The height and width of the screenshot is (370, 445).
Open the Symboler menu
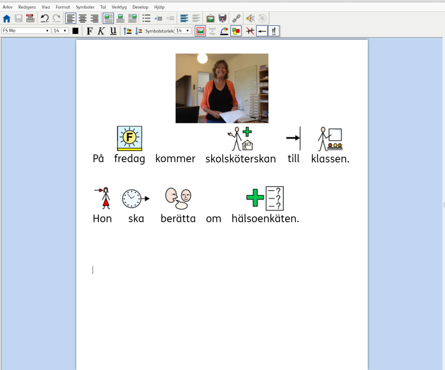85,7
